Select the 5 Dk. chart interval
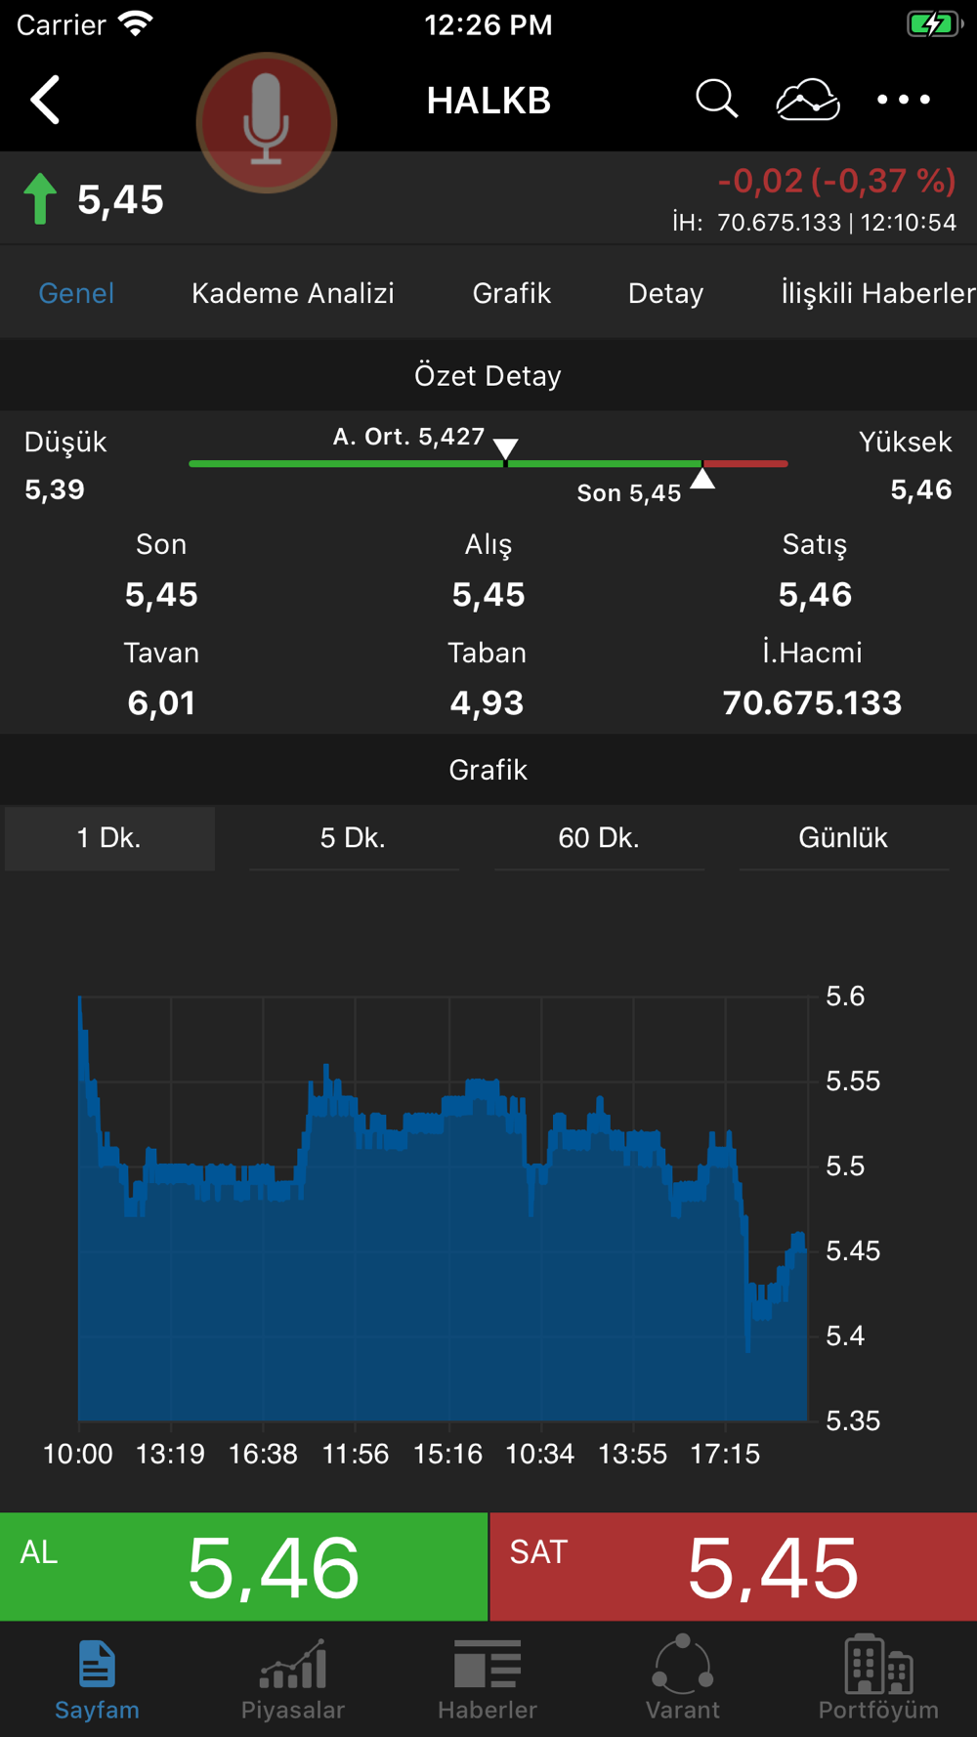Screen dimensions: 977x1737 pyautogui.click(x=354, y=838)
